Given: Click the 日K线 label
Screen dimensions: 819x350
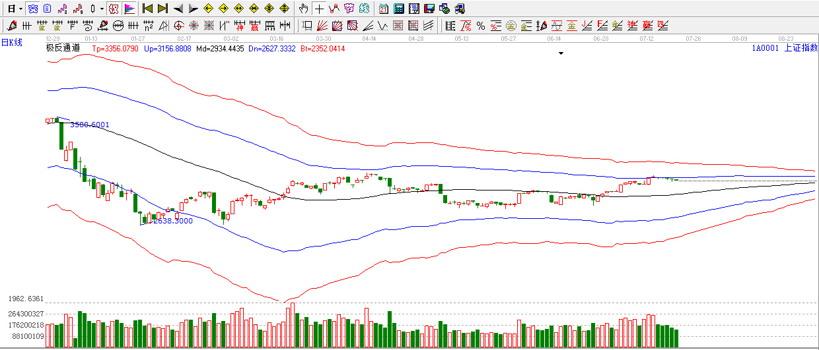Looking at the screenshot, I should point(12,43).
